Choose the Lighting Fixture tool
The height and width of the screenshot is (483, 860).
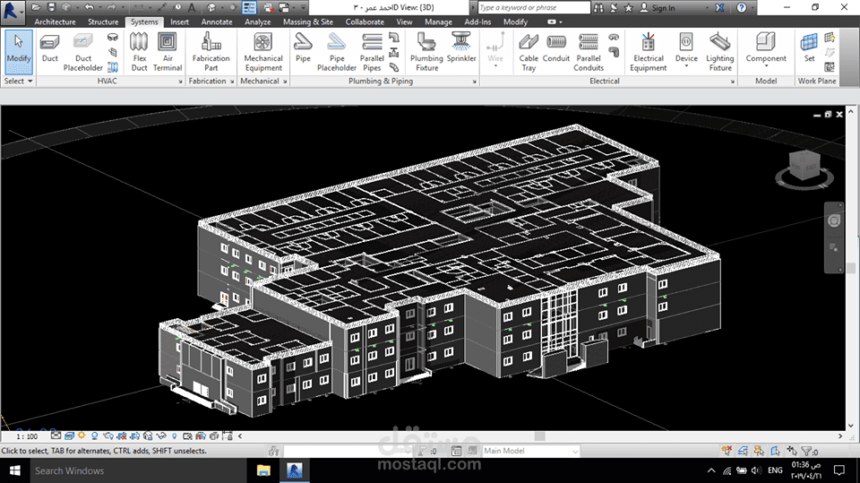pyautogui.click(x=720, y=50)
